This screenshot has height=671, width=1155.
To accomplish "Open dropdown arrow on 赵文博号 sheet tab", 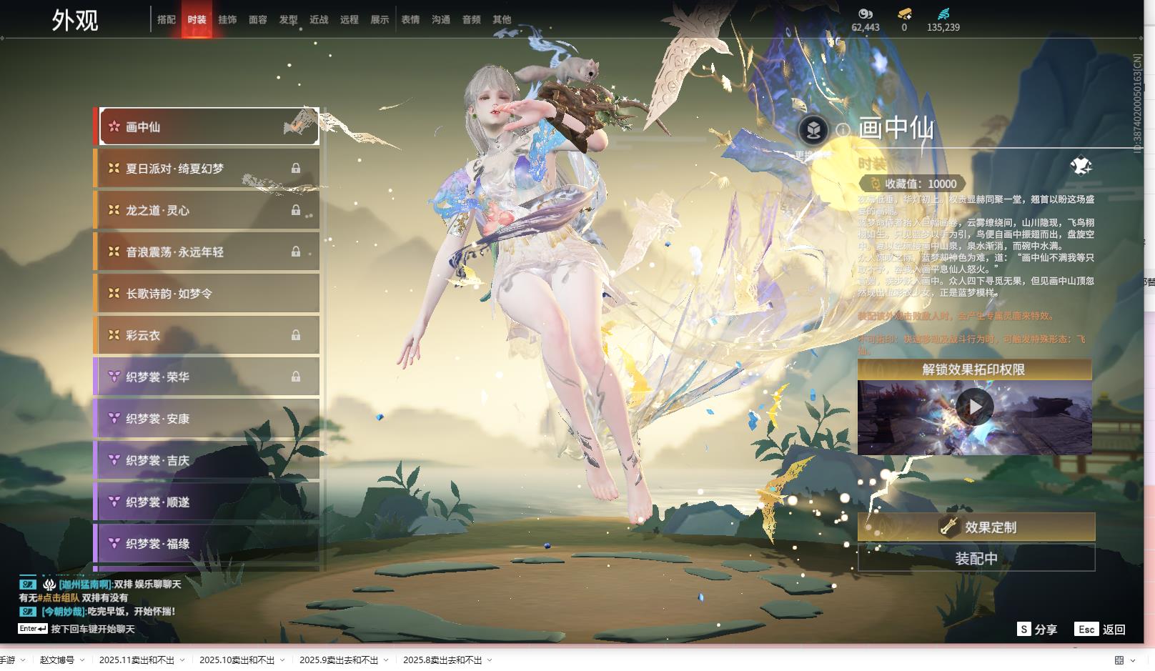I will (x=82, y=660).
